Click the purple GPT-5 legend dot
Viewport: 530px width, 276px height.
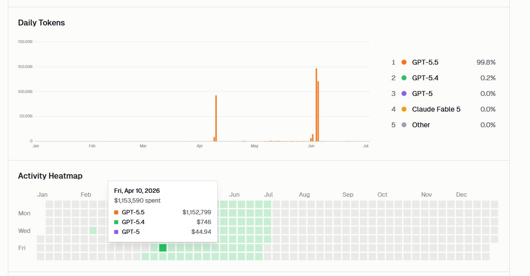click(404, 93)
